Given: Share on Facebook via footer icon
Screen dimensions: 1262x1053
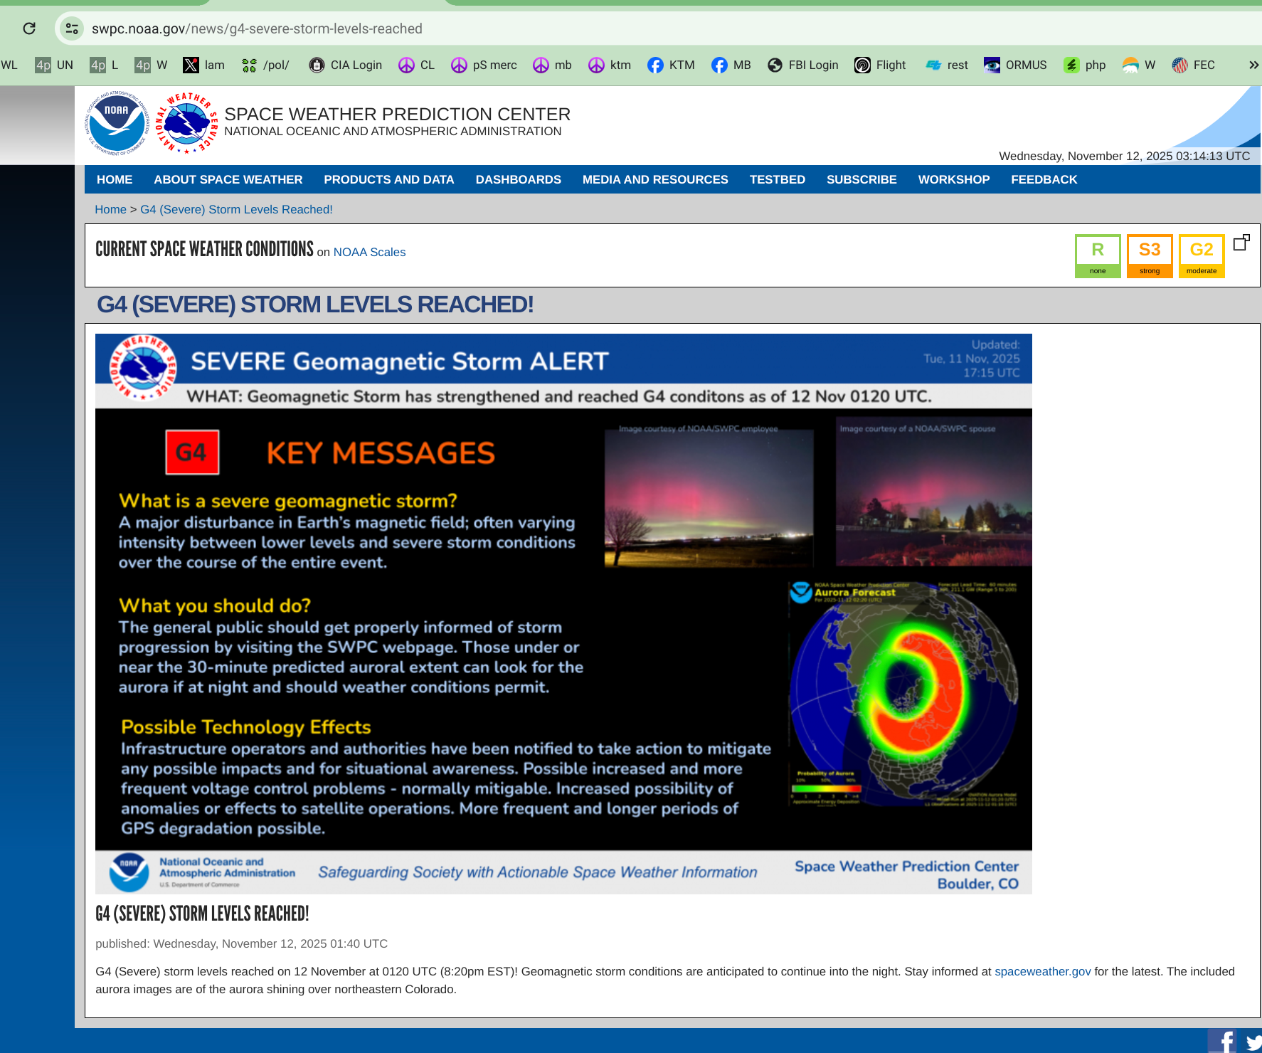Looking at the screenshot, I should click(x=1222, y=1041).
